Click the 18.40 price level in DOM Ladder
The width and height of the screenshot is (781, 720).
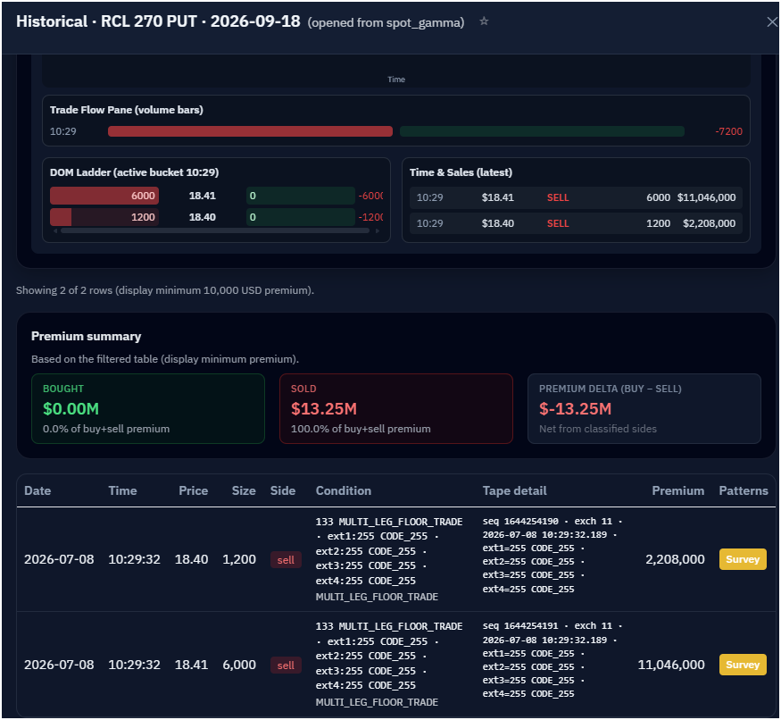point(203,217)
